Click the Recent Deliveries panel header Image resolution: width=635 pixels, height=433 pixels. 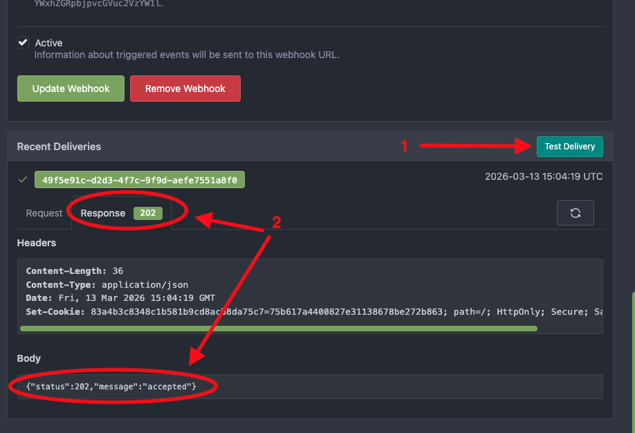(x=59, y=146)
